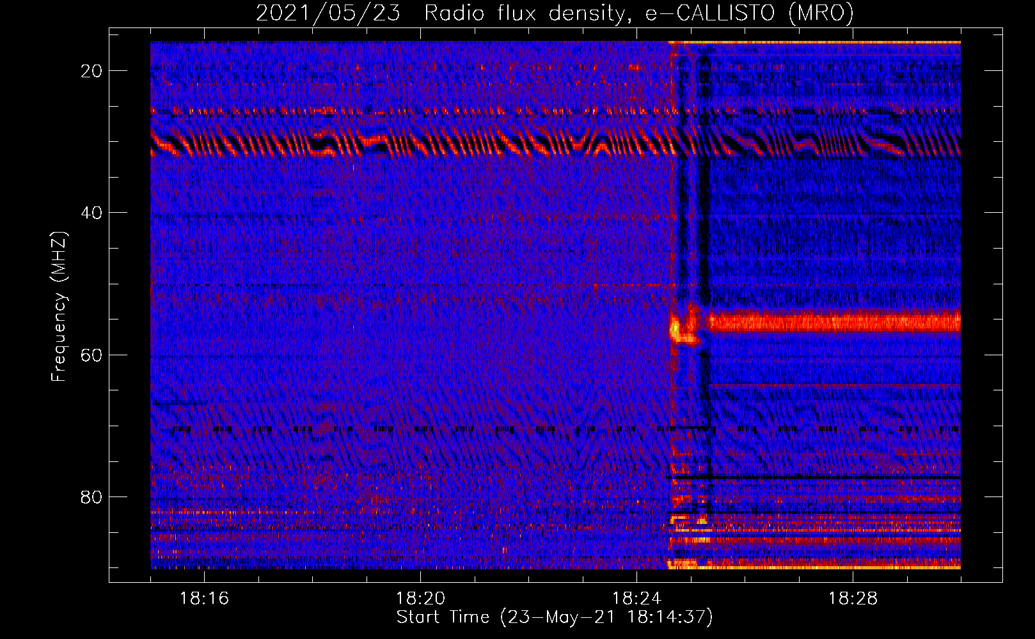Image resolution: width=1035 pixels, height=639 pixels.
Task: Click the 80 MHz frequency tick label
Action: tap(91, 497)
